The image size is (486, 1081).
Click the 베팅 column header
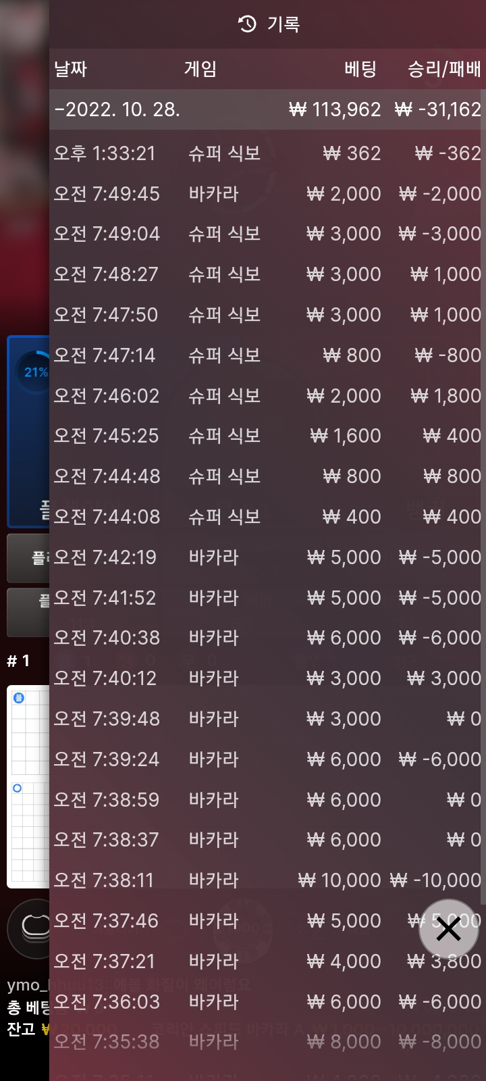pos(360,69)
